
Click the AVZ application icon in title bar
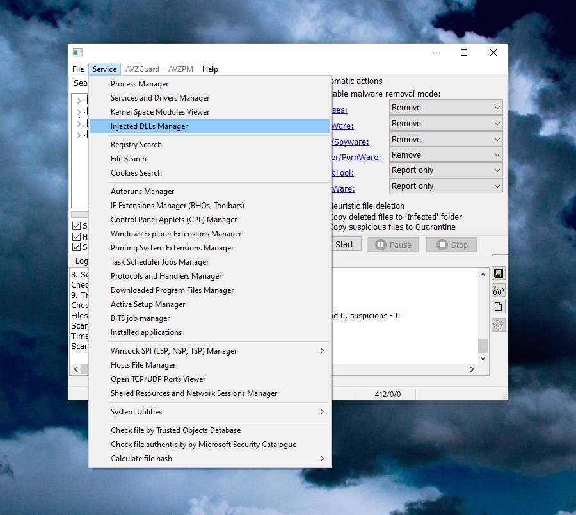[77, 52]
